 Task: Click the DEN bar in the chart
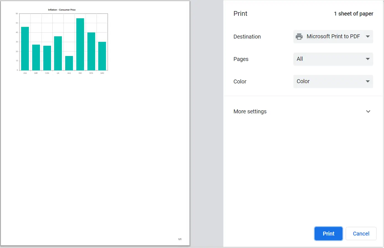coord(91,51)
